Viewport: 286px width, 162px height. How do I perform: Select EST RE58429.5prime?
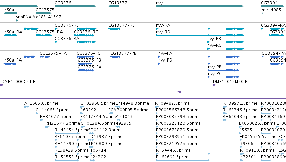(67, 154)
